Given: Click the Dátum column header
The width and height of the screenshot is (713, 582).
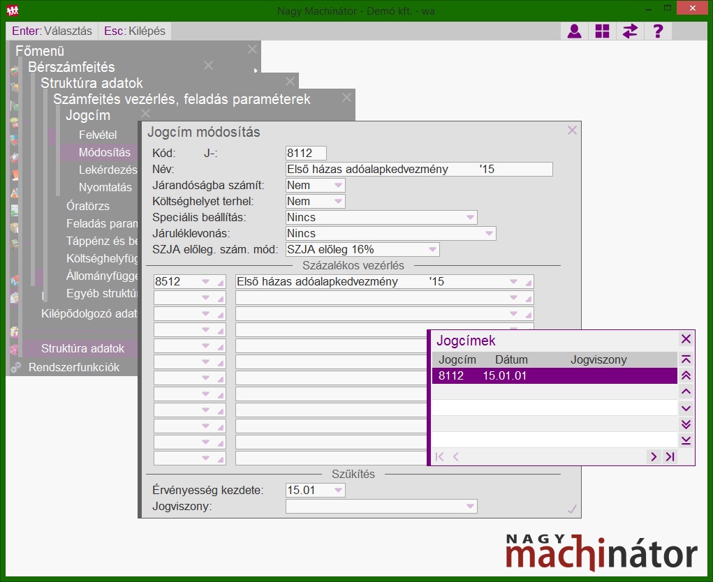Looking at the screenshot, I should 511,360.
